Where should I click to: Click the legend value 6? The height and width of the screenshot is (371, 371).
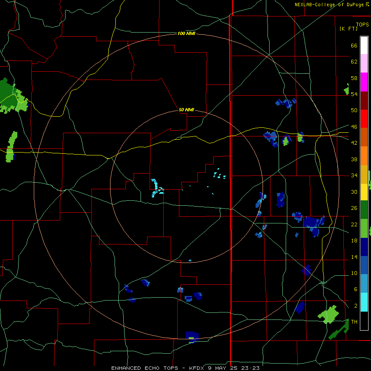pos(355,289)
